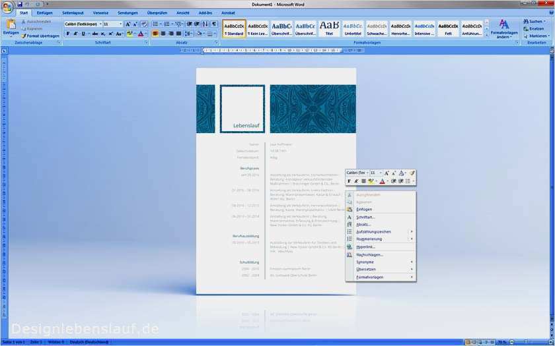
Task: Switch to Einfügen ribbon tab
Action: point(45,13)
